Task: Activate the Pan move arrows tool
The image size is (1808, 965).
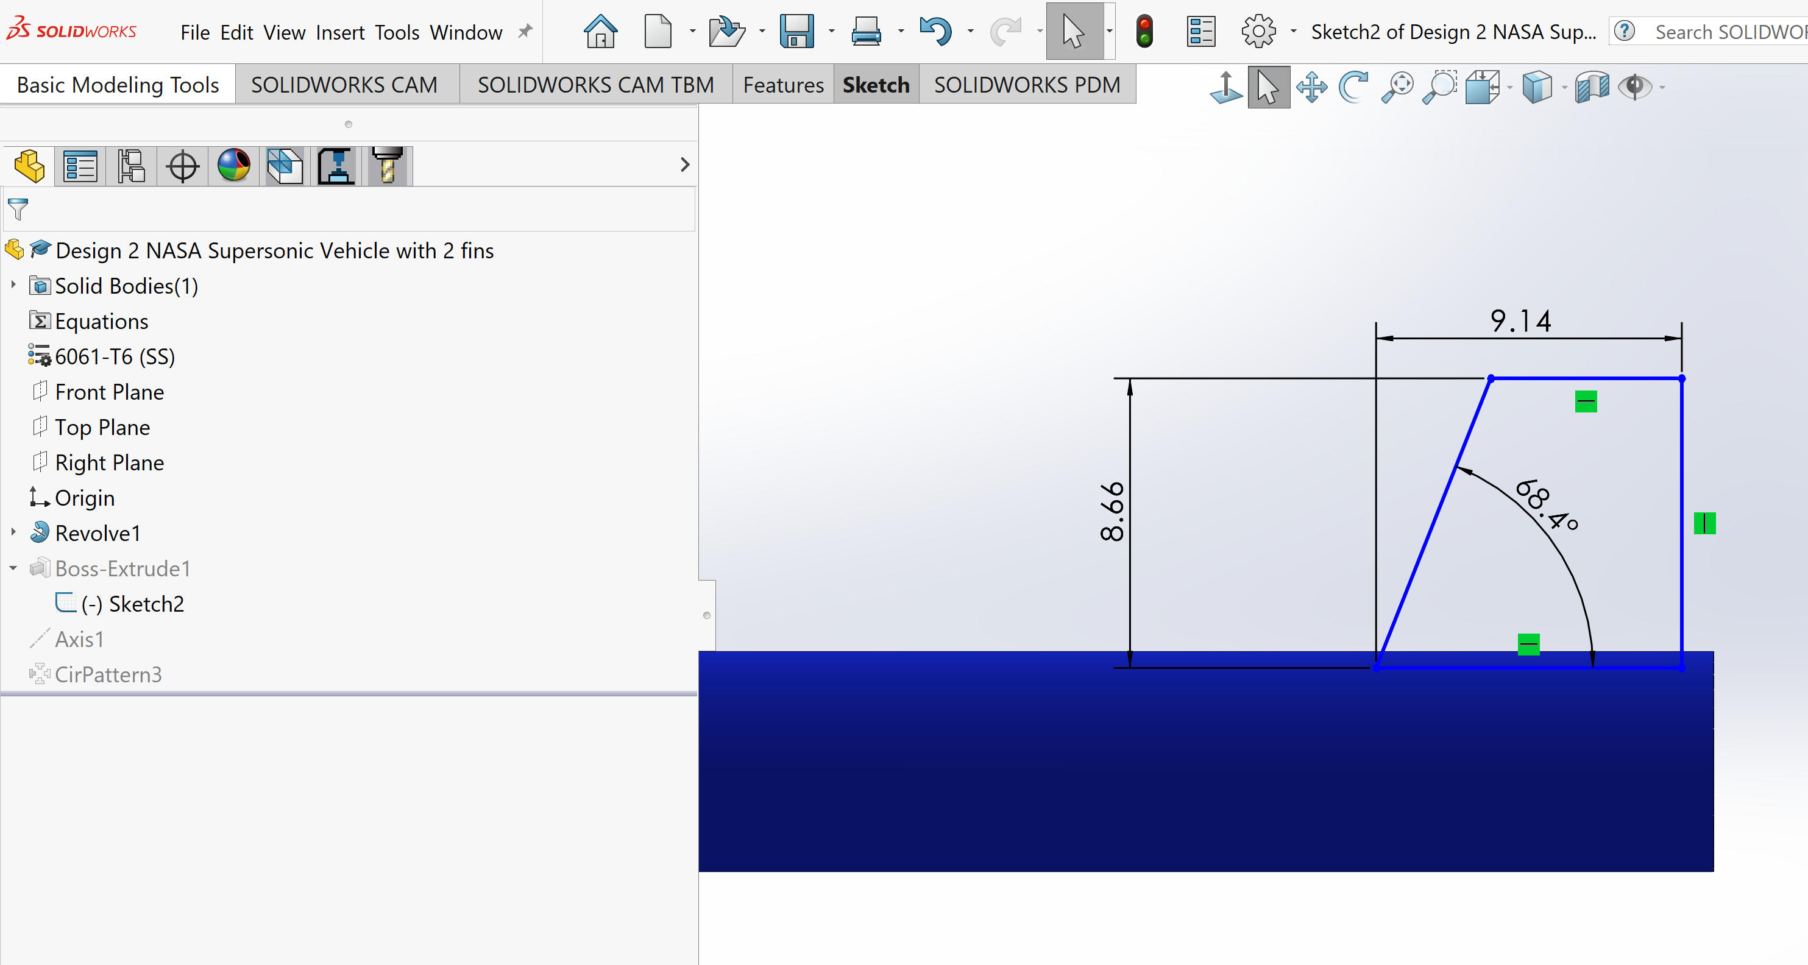Action: (1311, 88)
